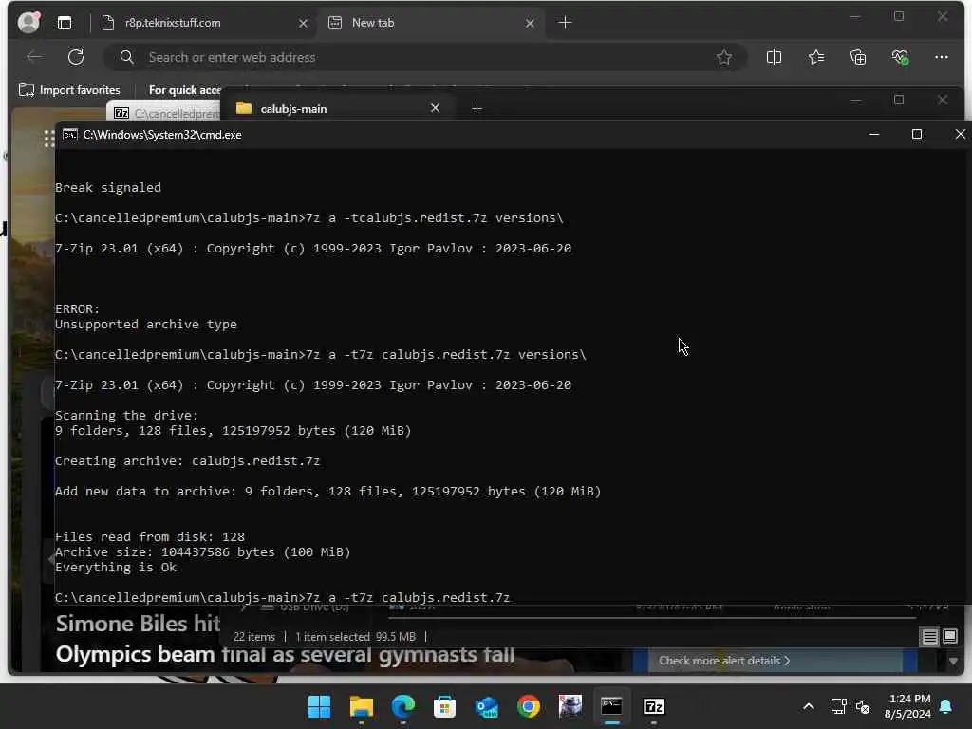
Task: Open a new Edge browser tab
Action: click(565, 23)
